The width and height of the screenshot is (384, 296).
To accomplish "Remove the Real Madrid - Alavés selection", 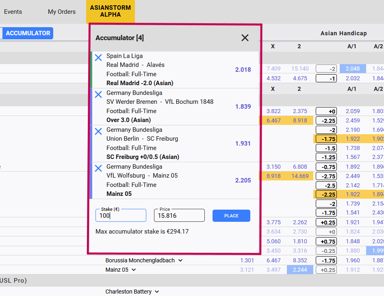I will (98, 58).
